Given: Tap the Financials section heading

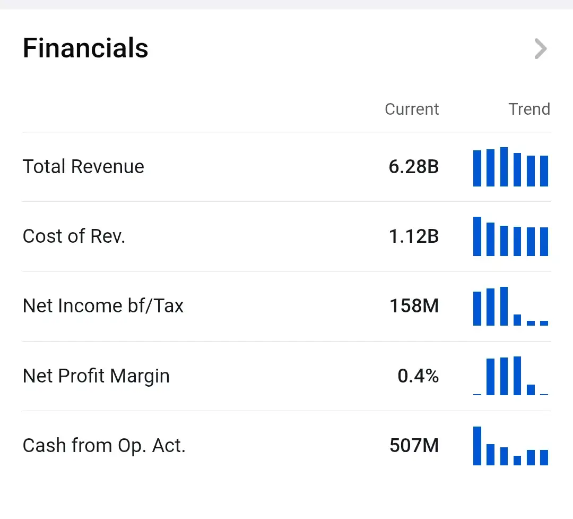Looking at the screenshot, I should coord(85,48).
